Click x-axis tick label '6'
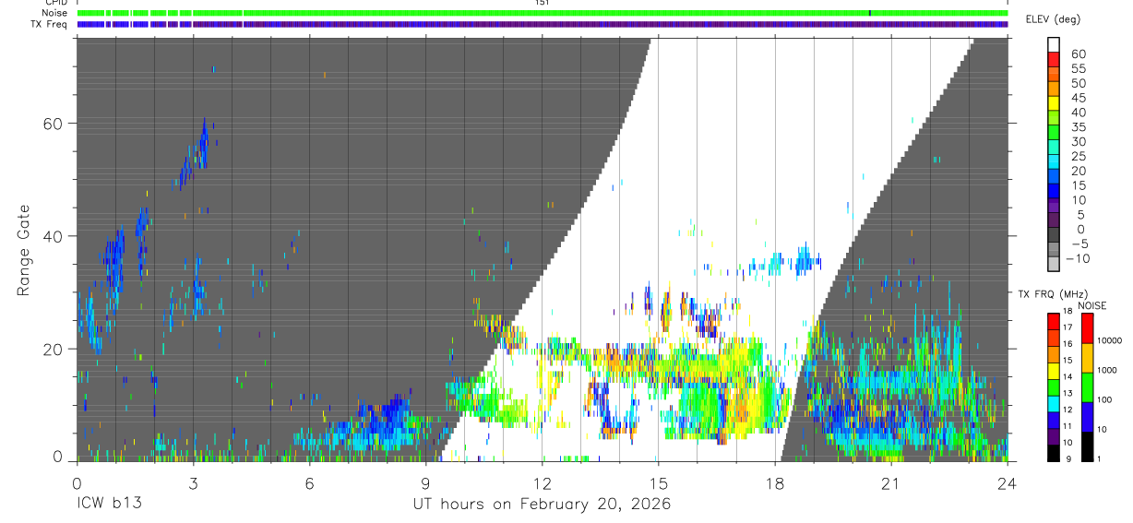This screenshot has width=1133, height=523. click(309, 482)
